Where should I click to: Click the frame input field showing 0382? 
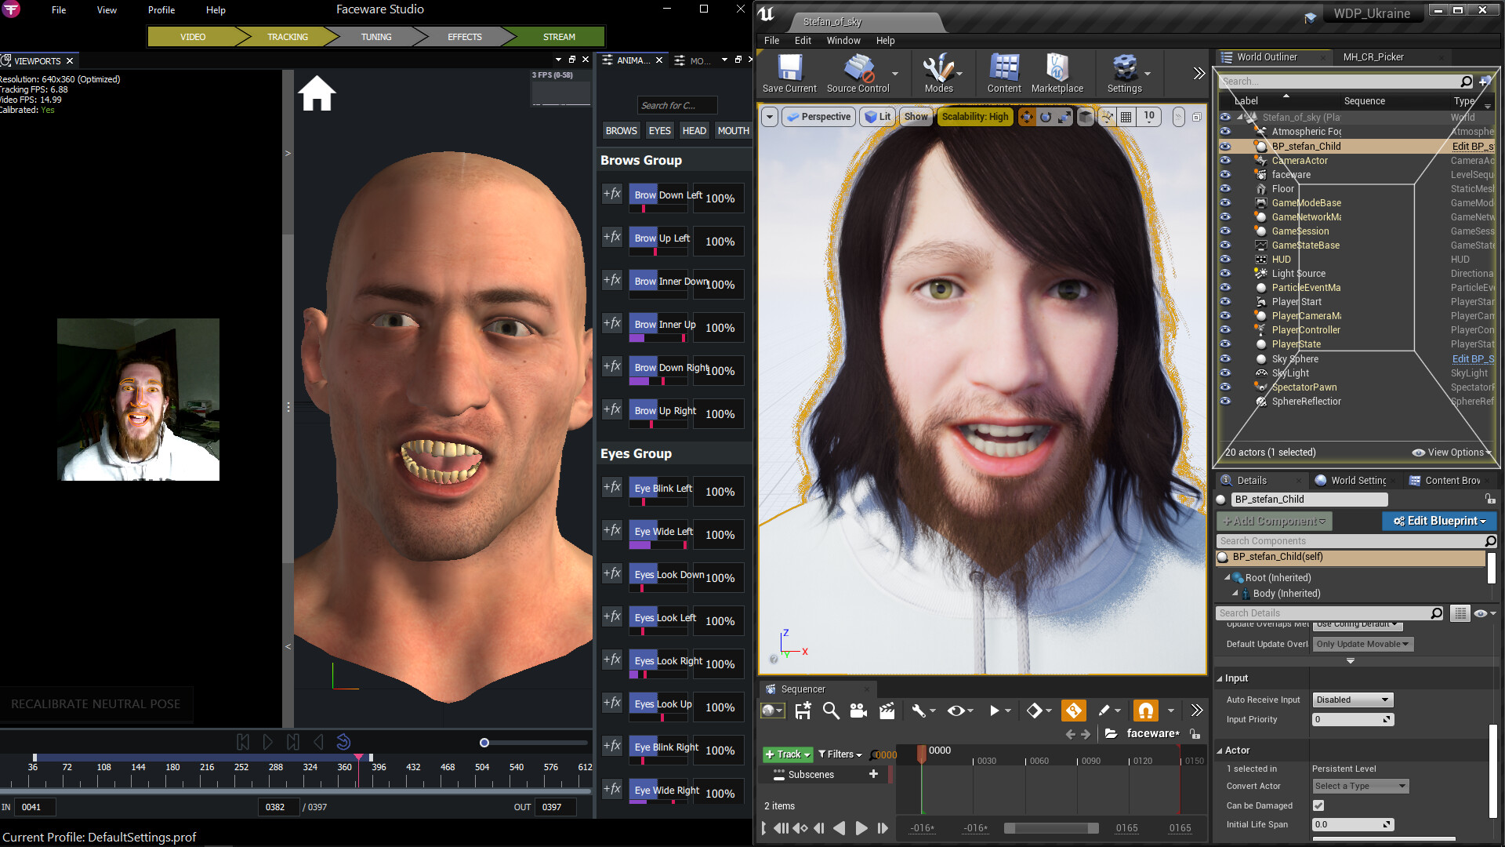tap(278, 806)
